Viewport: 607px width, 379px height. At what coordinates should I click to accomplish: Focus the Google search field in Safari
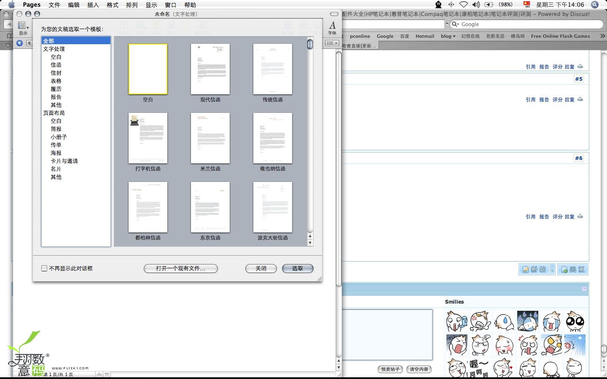526,24
